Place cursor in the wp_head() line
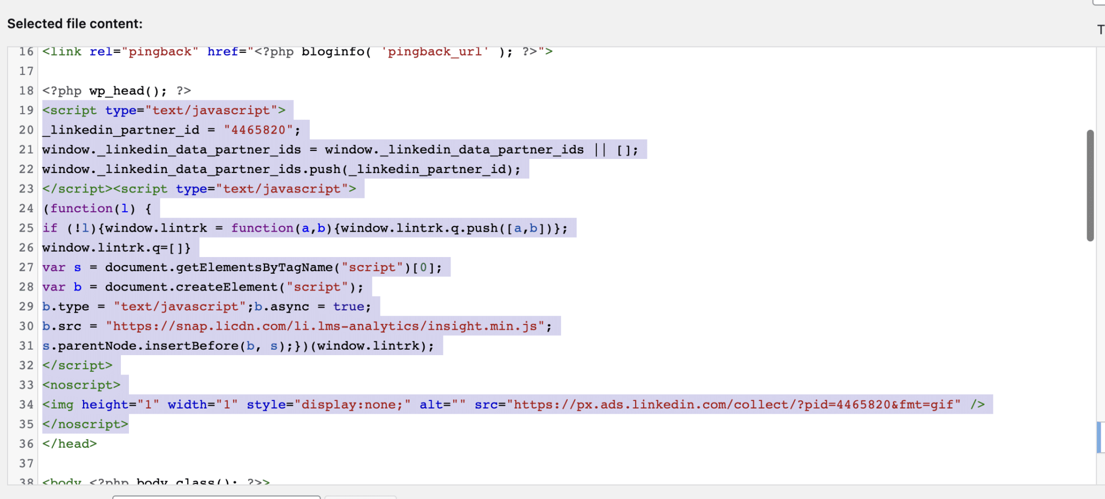This screenshot has height=499, width=1105. (117, 91)
